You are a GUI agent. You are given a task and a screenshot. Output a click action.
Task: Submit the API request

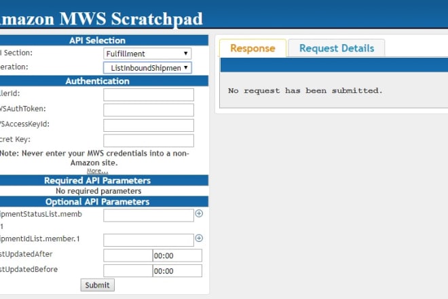(98, 285)
